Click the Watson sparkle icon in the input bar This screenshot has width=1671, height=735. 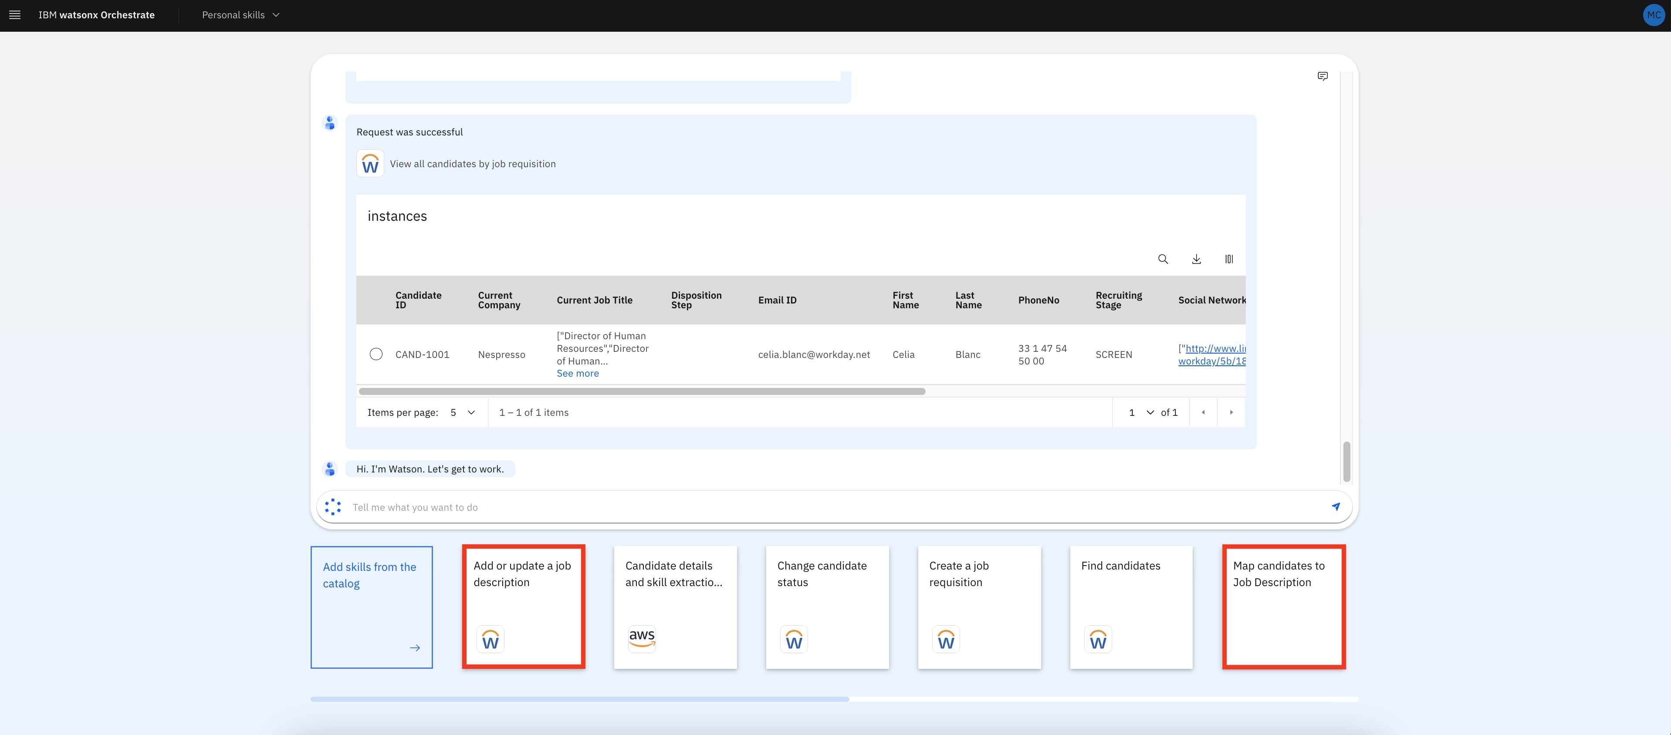(x=333, y=507)
